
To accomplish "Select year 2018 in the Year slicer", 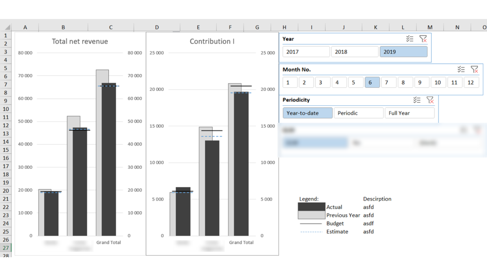I will pos(355,52).
